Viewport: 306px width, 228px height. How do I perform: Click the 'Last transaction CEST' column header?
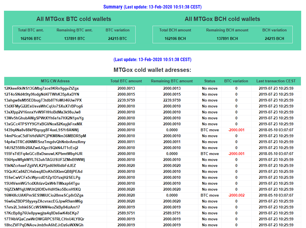(x=276, y=81)
